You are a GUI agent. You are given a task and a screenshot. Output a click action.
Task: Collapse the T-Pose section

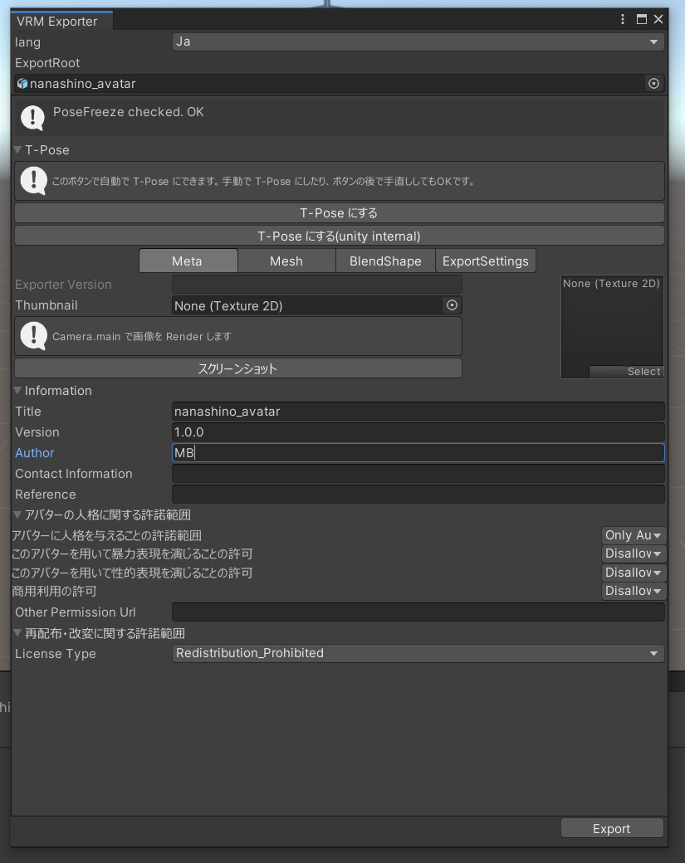[x=17, y=149]
